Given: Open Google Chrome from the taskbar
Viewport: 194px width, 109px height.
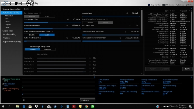Looking at the screenshot, I should [86, 106].
